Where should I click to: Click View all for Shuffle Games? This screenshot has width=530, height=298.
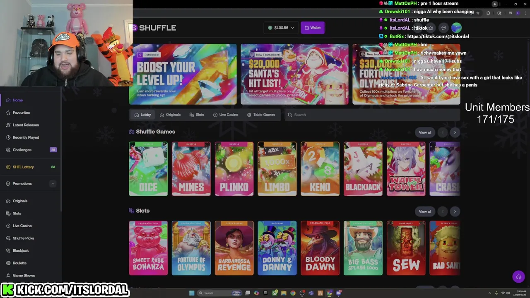[x=425, y=132]
